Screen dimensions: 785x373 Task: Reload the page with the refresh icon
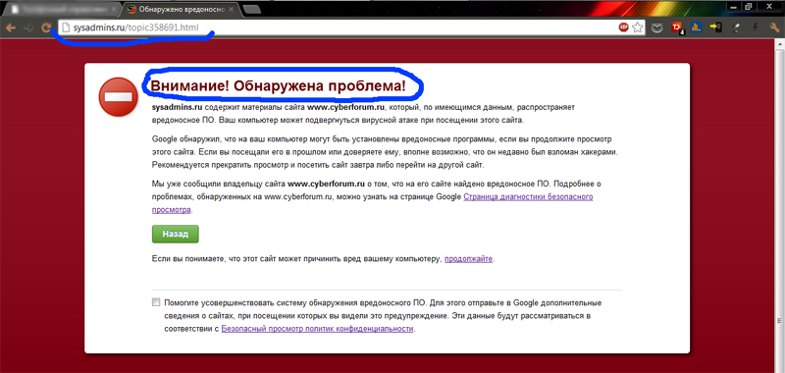46,28
